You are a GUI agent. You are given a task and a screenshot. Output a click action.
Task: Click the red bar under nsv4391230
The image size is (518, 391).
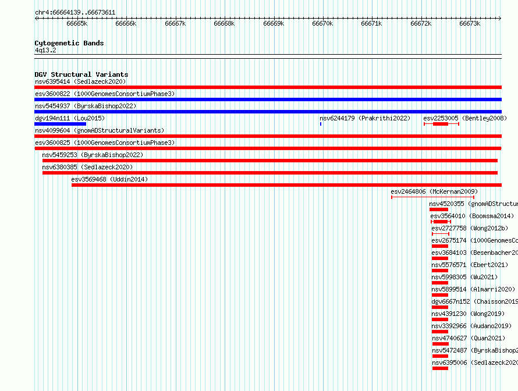coord(439,319)
